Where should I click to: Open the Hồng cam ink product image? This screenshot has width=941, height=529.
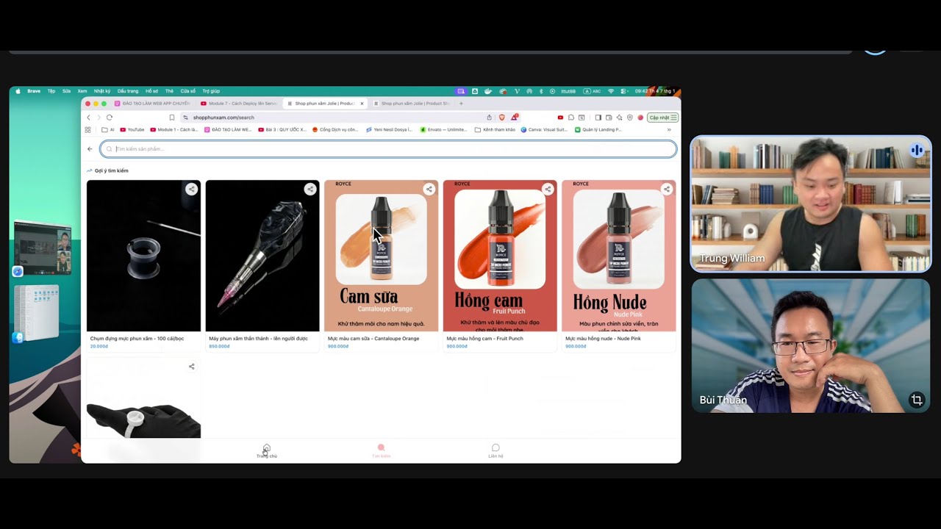pyautogui.click(x=500, y=256)
